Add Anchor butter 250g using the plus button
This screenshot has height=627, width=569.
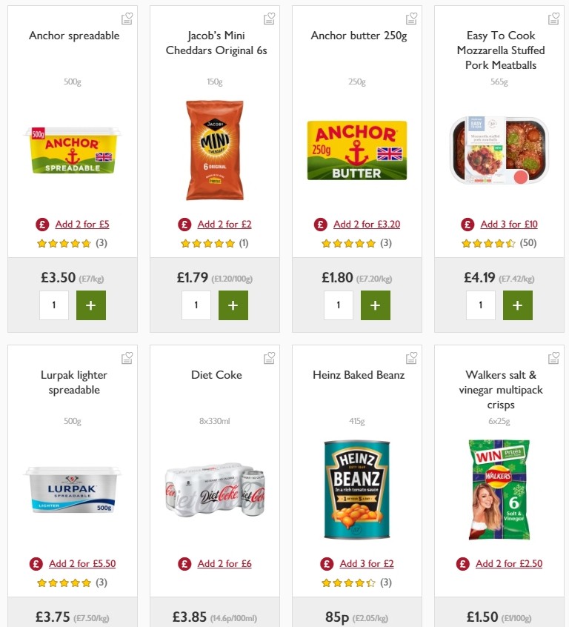tap(376, 305)
